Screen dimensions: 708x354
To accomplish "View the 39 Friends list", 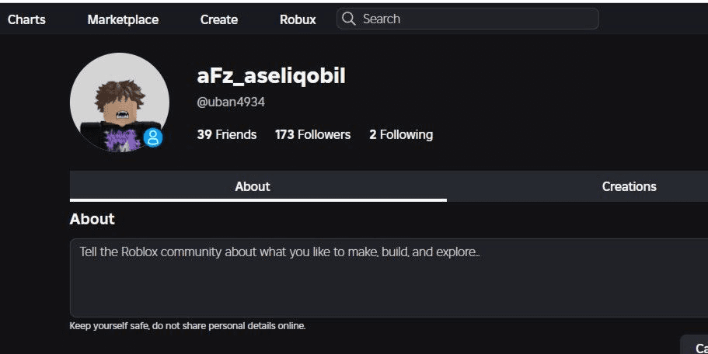I will coord(227,134).
